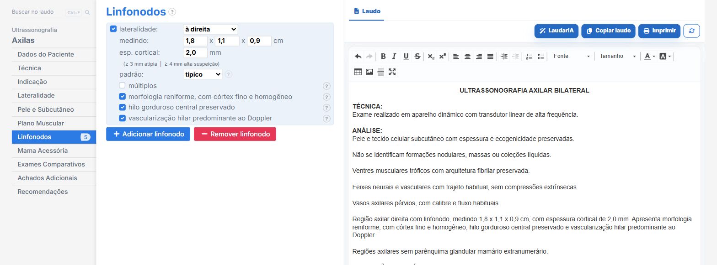Screen dimensions: 717x265
Task: Enable the múltiplos checkbox
Action: pyautogui.click(x=123, y=85)
